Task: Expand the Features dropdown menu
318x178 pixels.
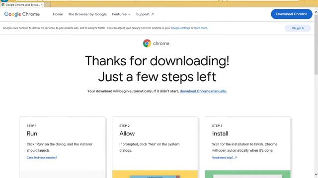Action: (121, 14)
